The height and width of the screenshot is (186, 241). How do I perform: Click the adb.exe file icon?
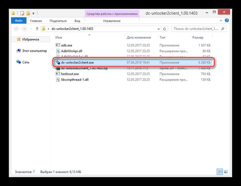58,45
